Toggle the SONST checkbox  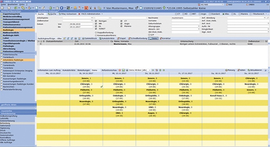[x=96, y=29]
